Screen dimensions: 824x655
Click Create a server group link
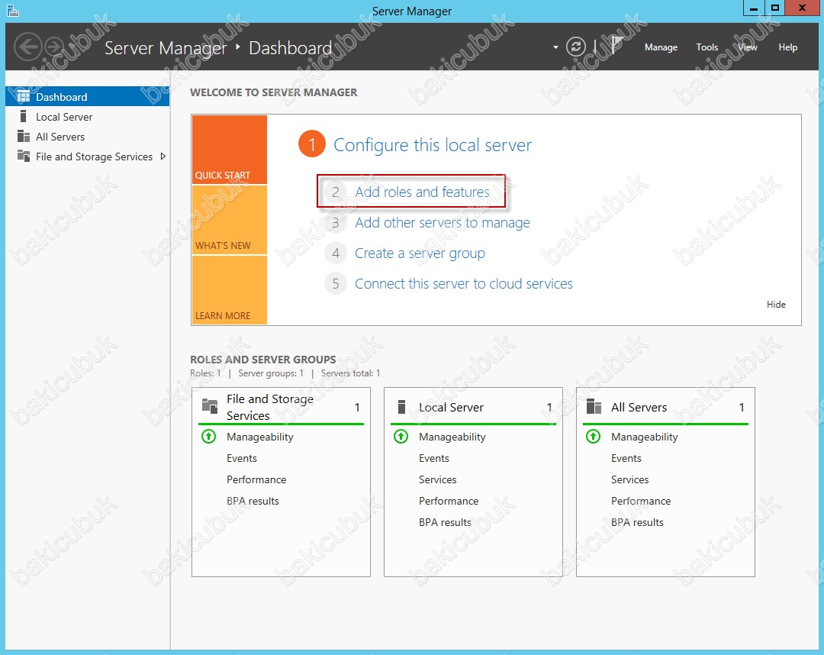click(x=420, y=253)
